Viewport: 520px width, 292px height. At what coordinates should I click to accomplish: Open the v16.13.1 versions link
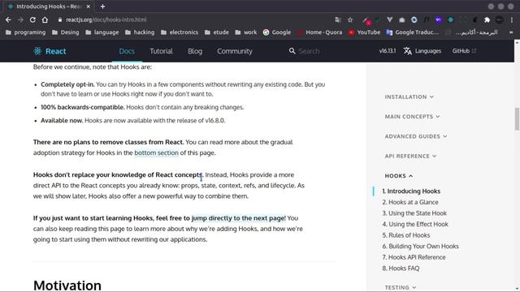[x=388, y=51]
